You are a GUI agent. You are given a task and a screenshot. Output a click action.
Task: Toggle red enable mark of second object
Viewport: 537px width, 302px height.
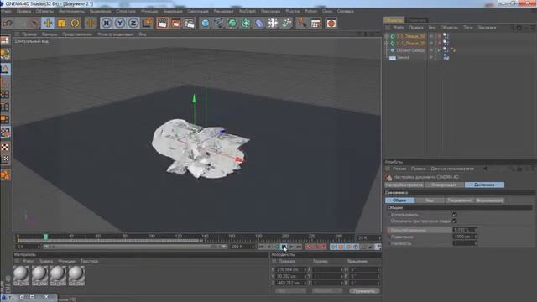pos(440,43)
